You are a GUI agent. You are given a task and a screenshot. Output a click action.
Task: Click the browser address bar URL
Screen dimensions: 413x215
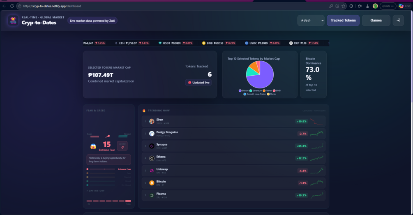pos(52,6)
